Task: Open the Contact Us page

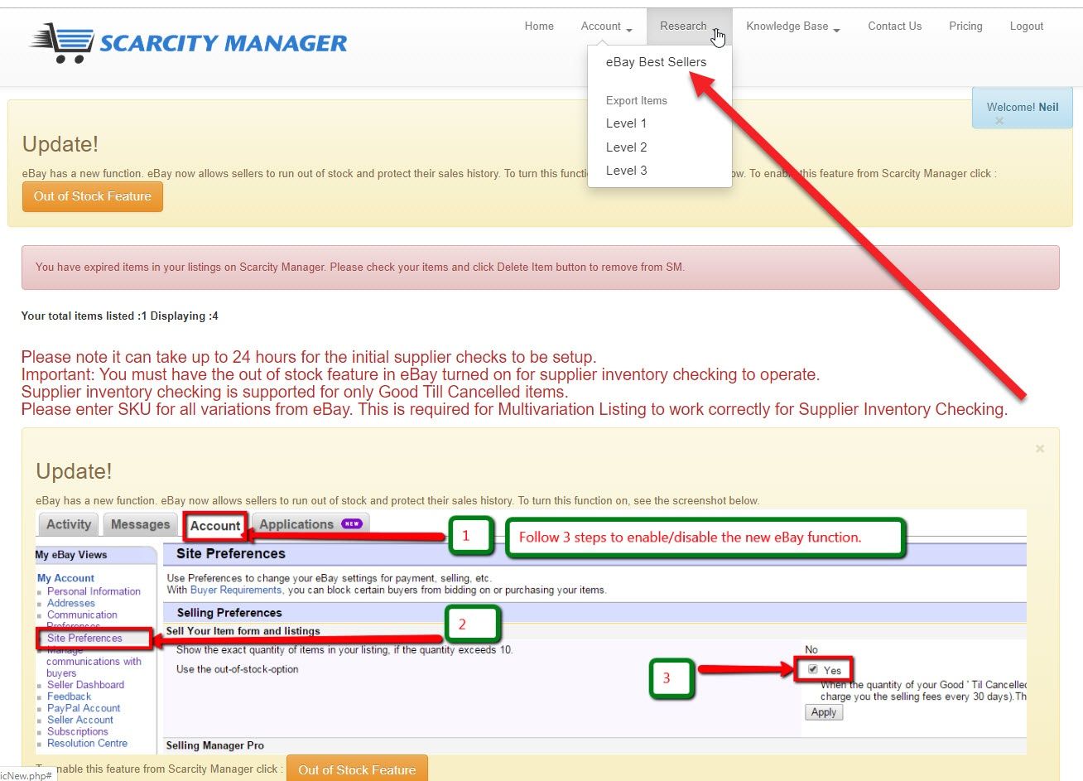Action: [x=894, y=27]
